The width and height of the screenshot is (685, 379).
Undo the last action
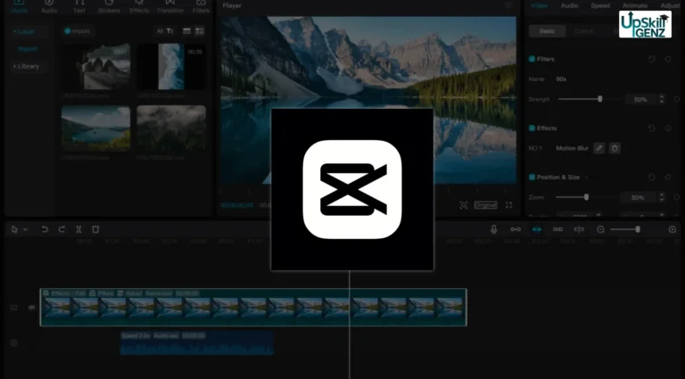click(44, 230)
